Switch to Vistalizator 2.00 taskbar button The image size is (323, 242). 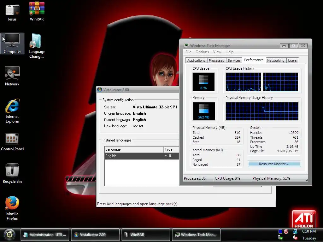tap(95, 234)
